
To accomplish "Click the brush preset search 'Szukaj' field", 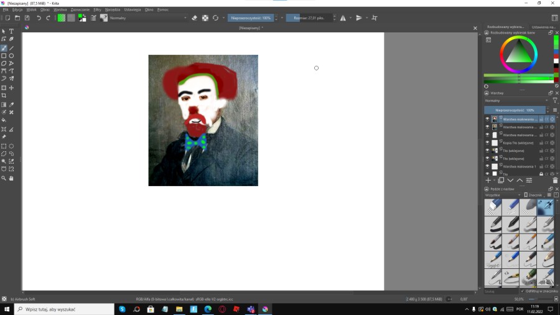I will [x=500, y=291].
